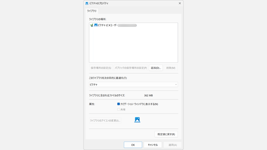Click the library icon preview beside ライブラリのアイコンの変更
The width and height of the screenshot is (267, 150).
137,120
